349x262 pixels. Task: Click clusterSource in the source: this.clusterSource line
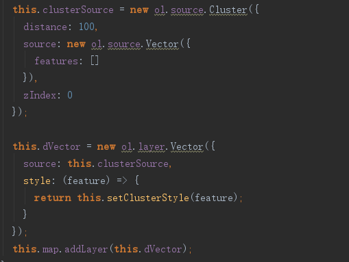[x=133, y=163]
